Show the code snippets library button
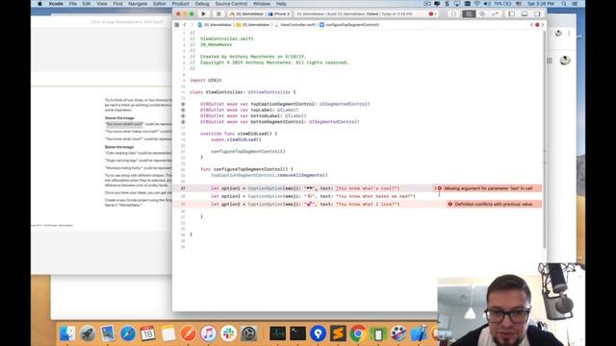Image resolution: width=616 pixels, height=346 pixels. pyautogui.click(x=453, y=13)
